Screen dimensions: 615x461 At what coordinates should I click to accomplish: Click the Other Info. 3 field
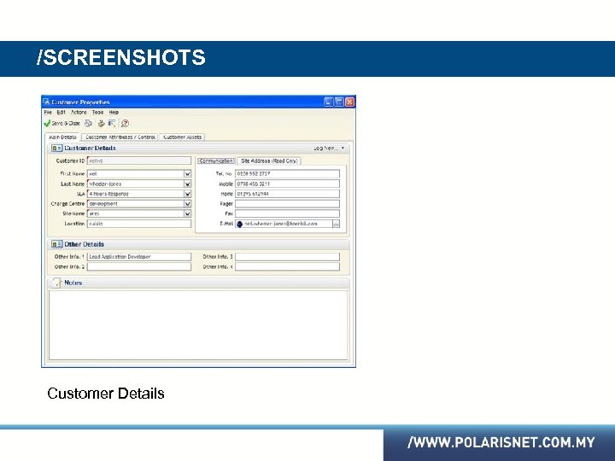pos(287,257)
